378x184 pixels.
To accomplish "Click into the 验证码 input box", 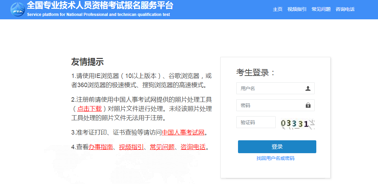I will click(x=256, y=122).
